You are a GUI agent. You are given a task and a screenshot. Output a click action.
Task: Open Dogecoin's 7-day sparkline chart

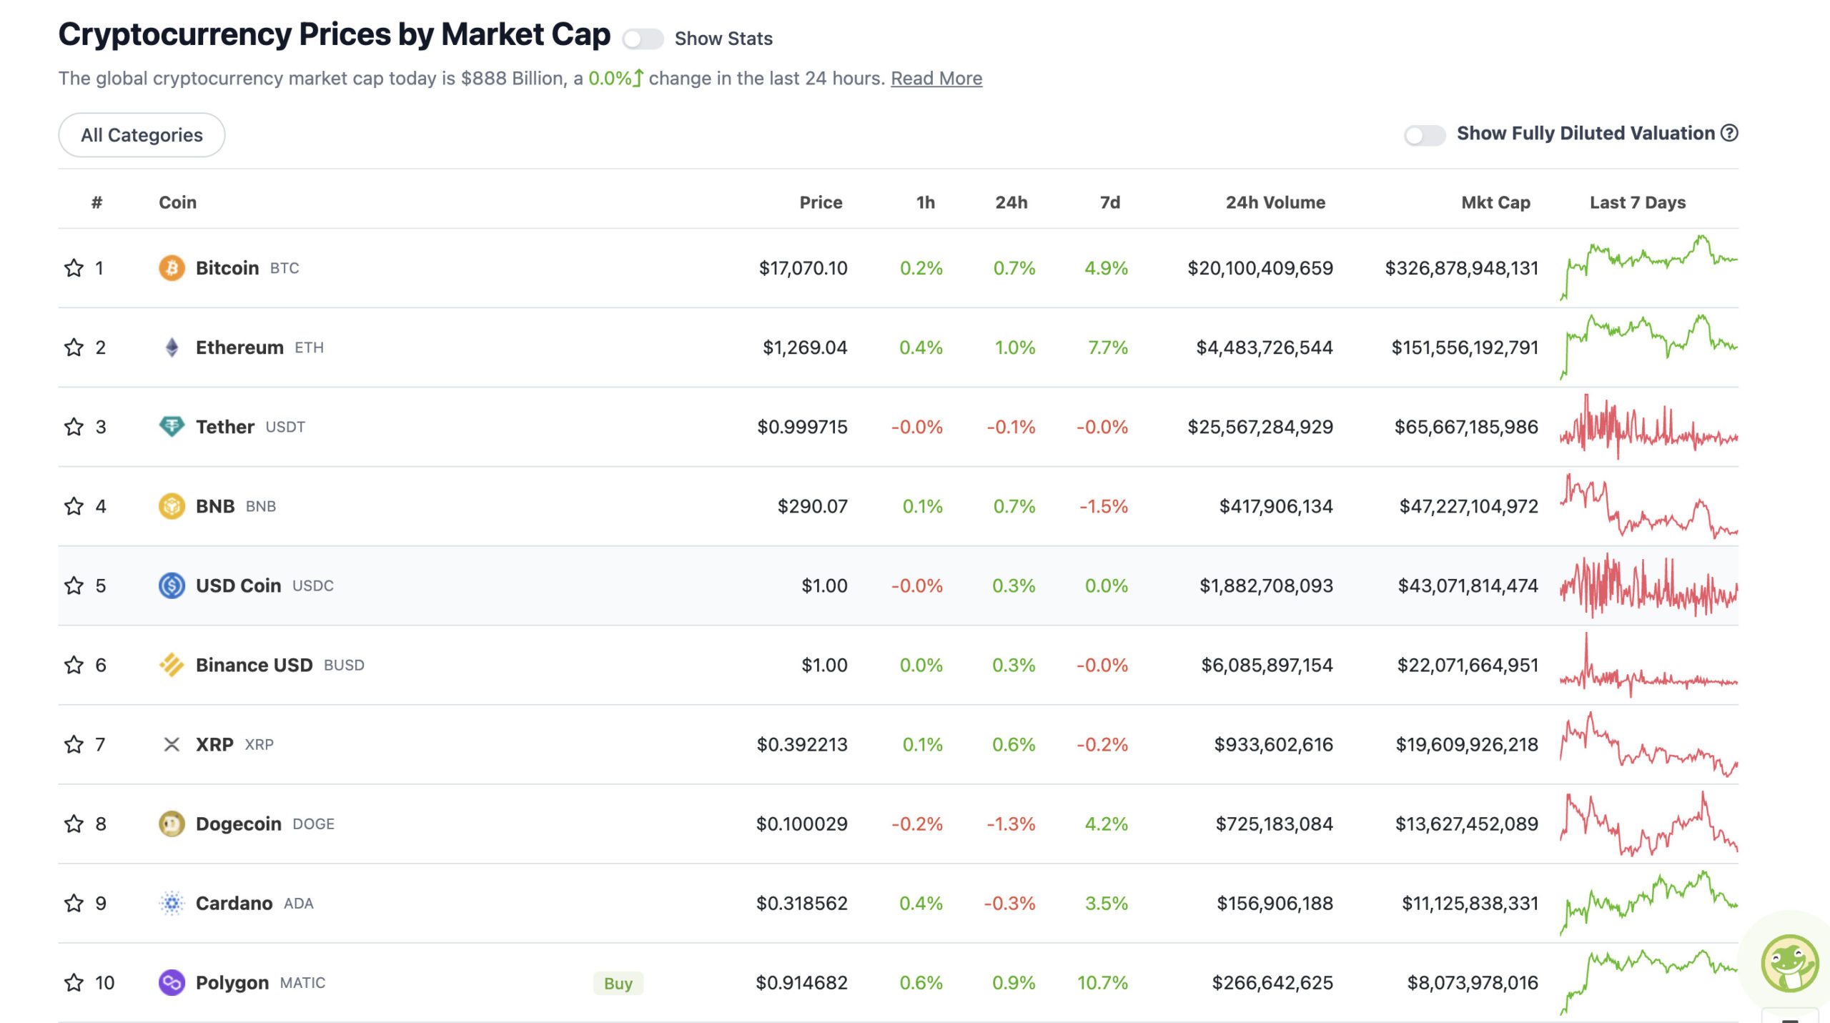click(x=1648, y=824)
